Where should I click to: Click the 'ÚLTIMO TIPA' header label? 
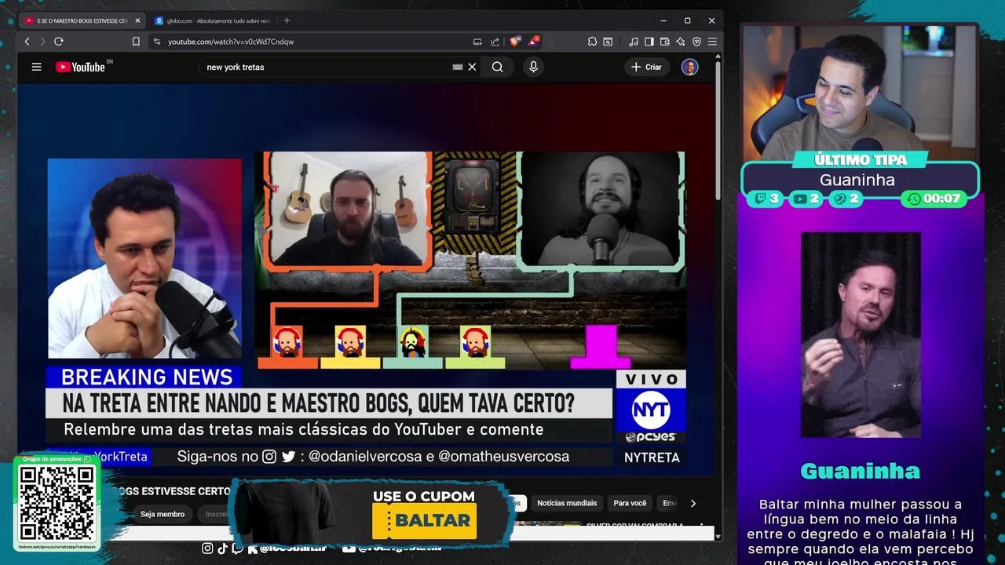(x=861, y=160)
